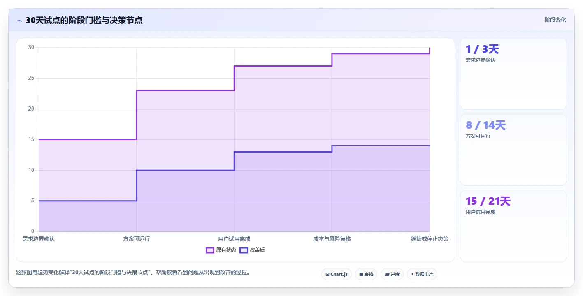
Task: Click the 表格 tag pill
Action: coord(366,274)
